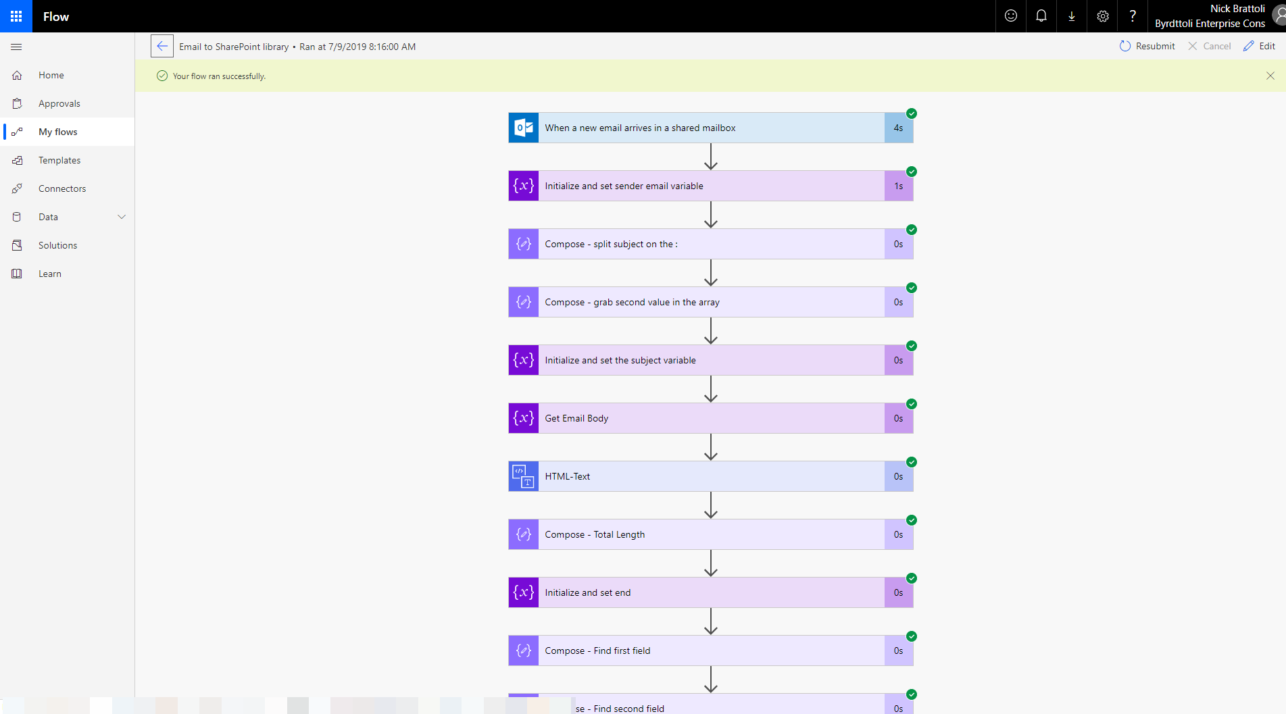The width and height of the screenshot is (1286, 714).
Task: Click the Home house icon
Action: tap(17, 75)
